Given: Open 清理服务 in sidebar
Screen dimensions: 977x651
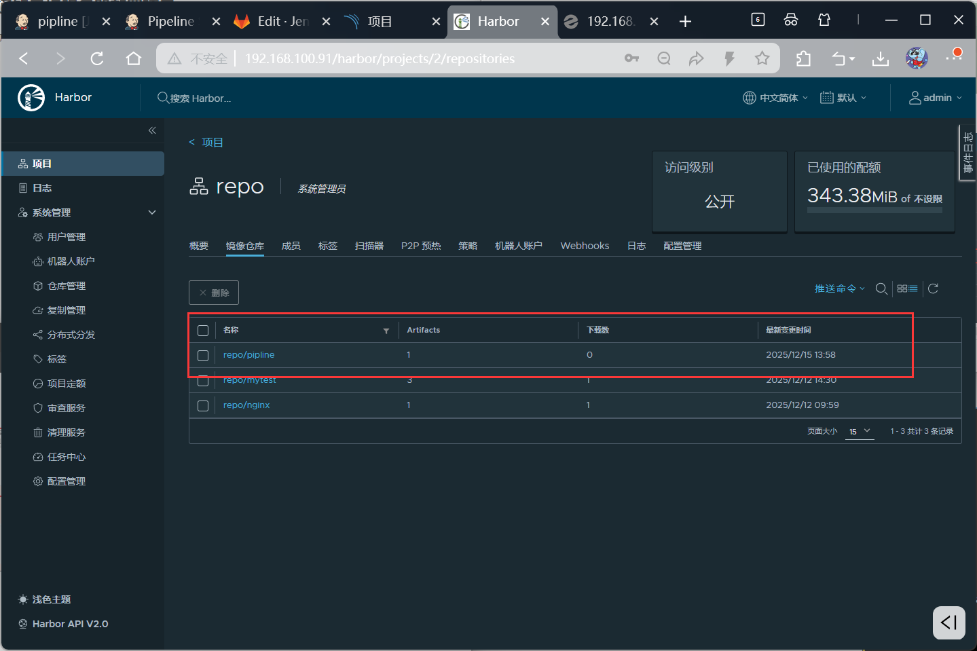Looking at the screenshot, I should point(67,432).
